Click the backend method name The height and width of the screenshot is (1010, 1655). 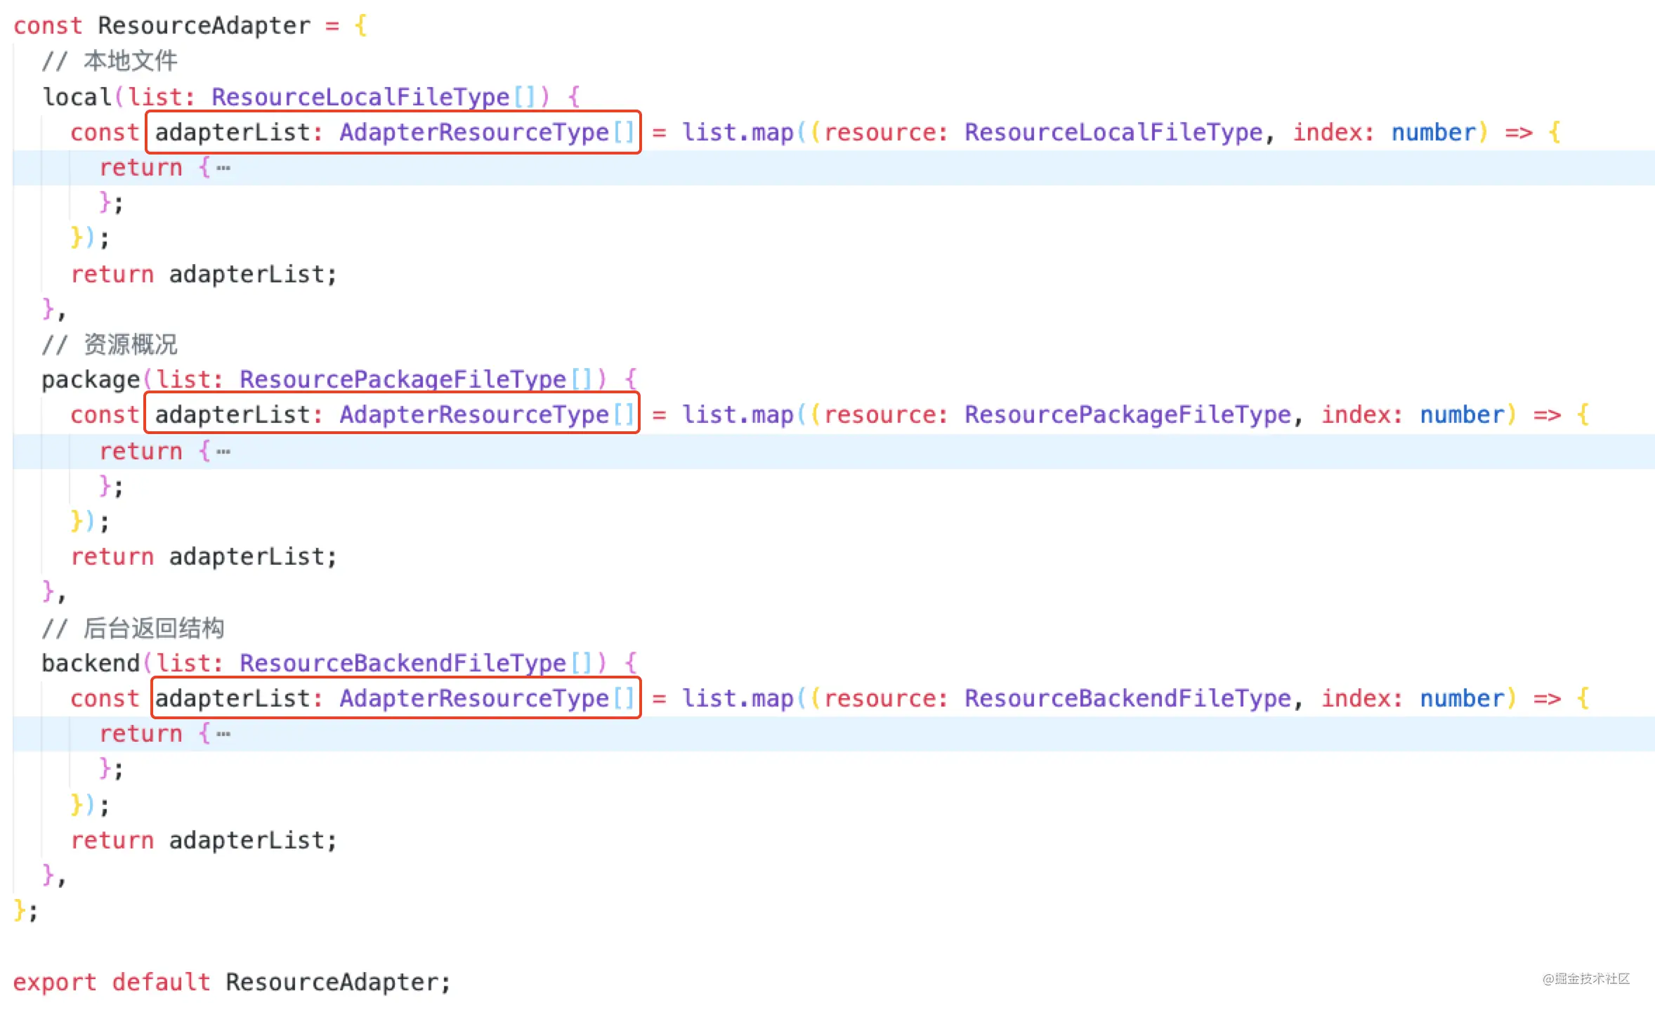[91, 663]
